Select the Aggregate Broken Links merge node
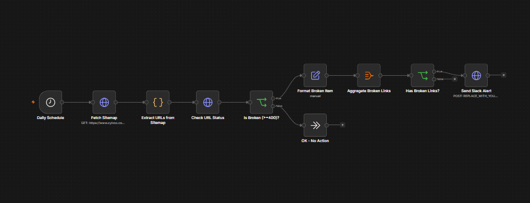Viewport: 530px width, 203px height. (x=369, y=75)
